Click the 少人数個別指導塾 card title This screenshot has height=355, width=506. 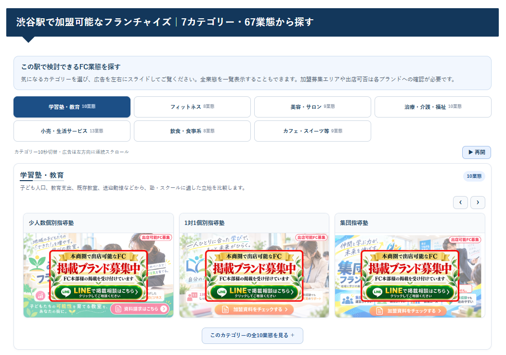[x=52, y=223]
